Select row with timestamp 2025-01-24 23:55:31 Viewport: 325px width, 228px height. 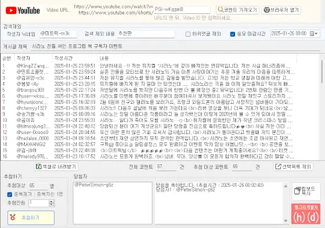[148, 120]
